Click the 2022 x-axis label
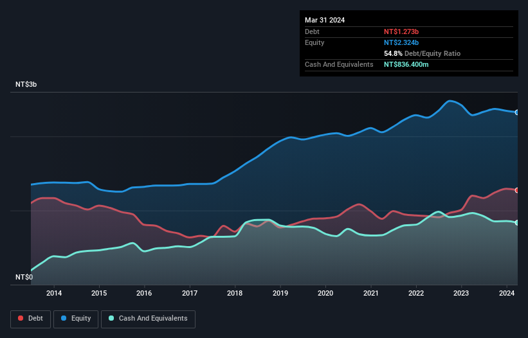Image resolution: width=528 pixels, height=338 pixels. (x=416, y=293)
